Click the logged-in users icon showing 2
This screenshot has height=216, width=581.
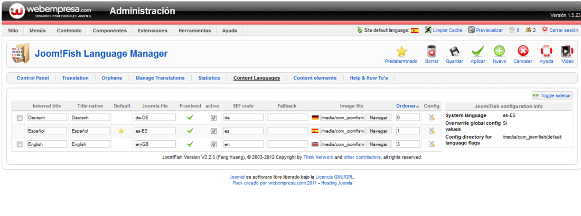(528, 30)
